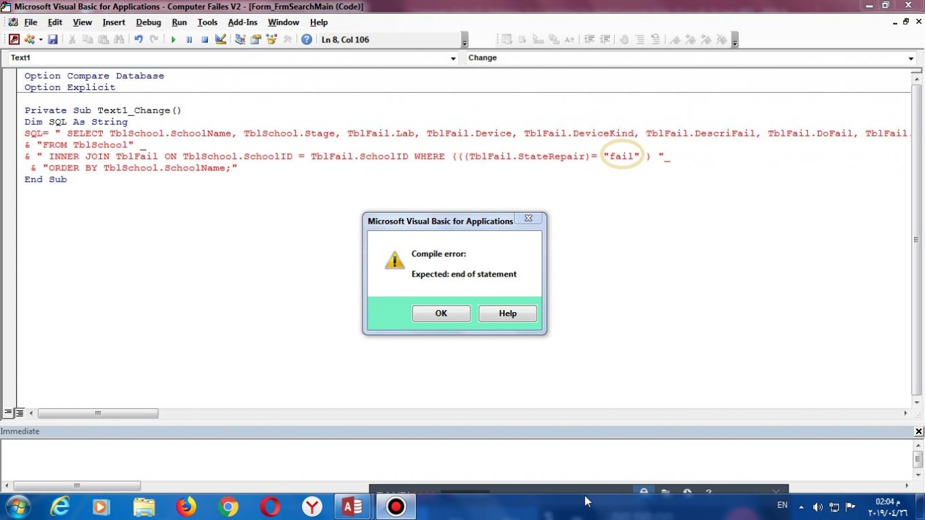925x520 pixels.
Task: Click the code window vertical scrollbar thumb
Action: [916, 240]
